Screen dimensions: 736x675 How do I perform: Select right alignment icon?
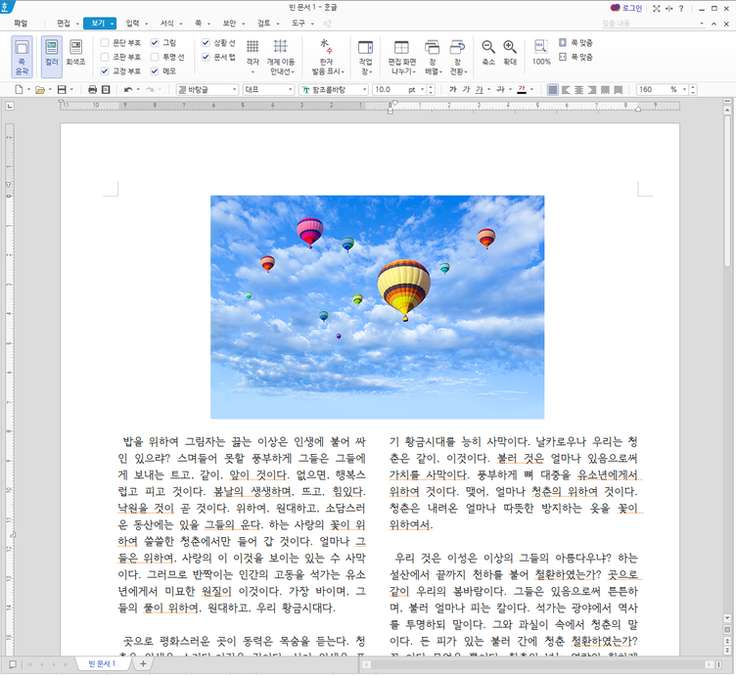point(592,89)
